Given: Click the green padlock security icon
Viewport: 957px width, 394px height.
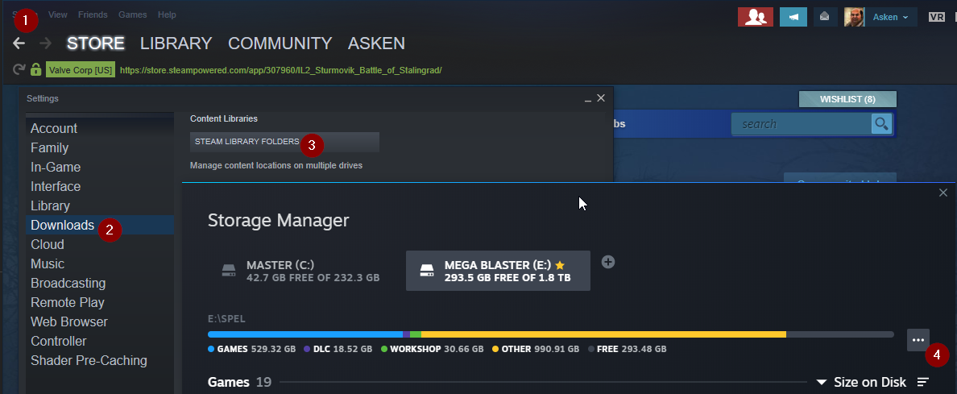Looking at the screenshot, I should pos(36,69).
